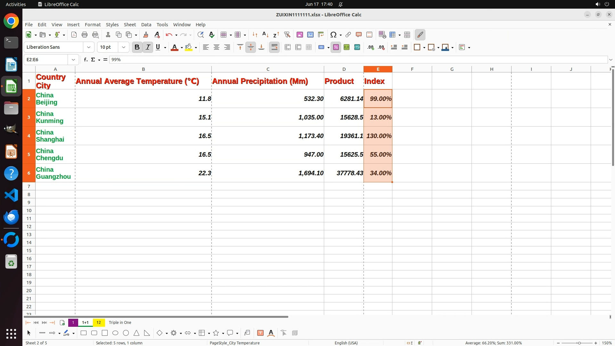This screenshot has height=346, width=615.
Task: Click the Sort Ascending icon
Action: 265,35
